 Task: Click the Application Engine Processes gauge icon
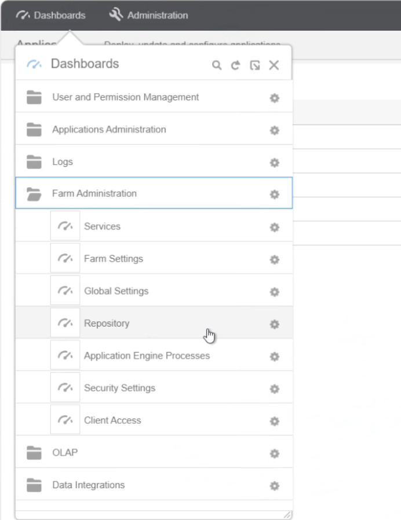65,355
